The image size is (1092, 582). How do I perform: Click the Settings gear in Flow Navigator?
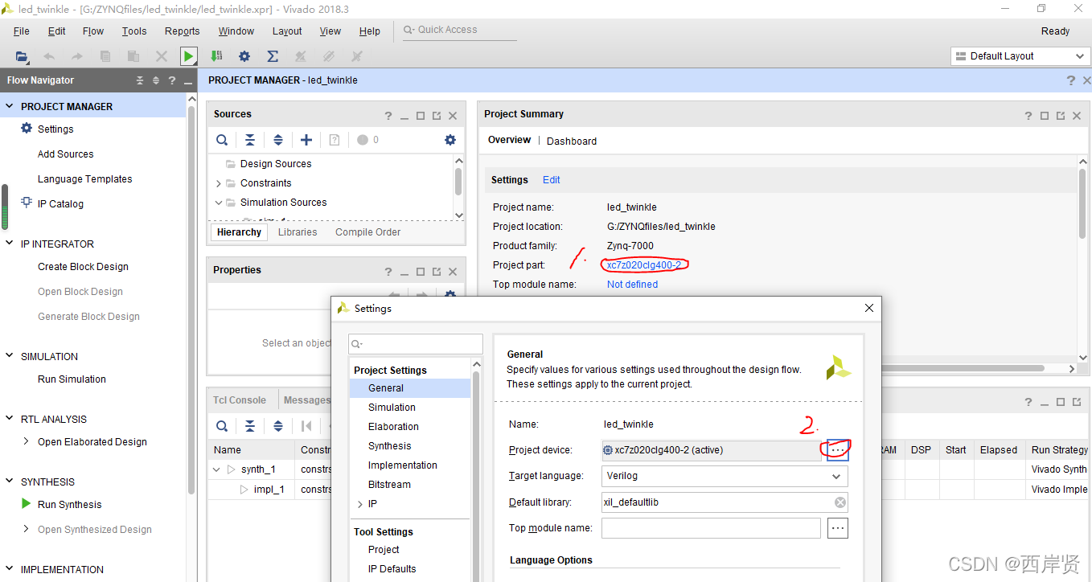pos(27,129)
